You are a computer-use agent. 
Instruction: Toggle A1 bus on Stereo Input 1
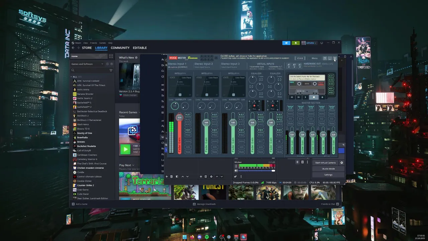click(x=188, y=115)
